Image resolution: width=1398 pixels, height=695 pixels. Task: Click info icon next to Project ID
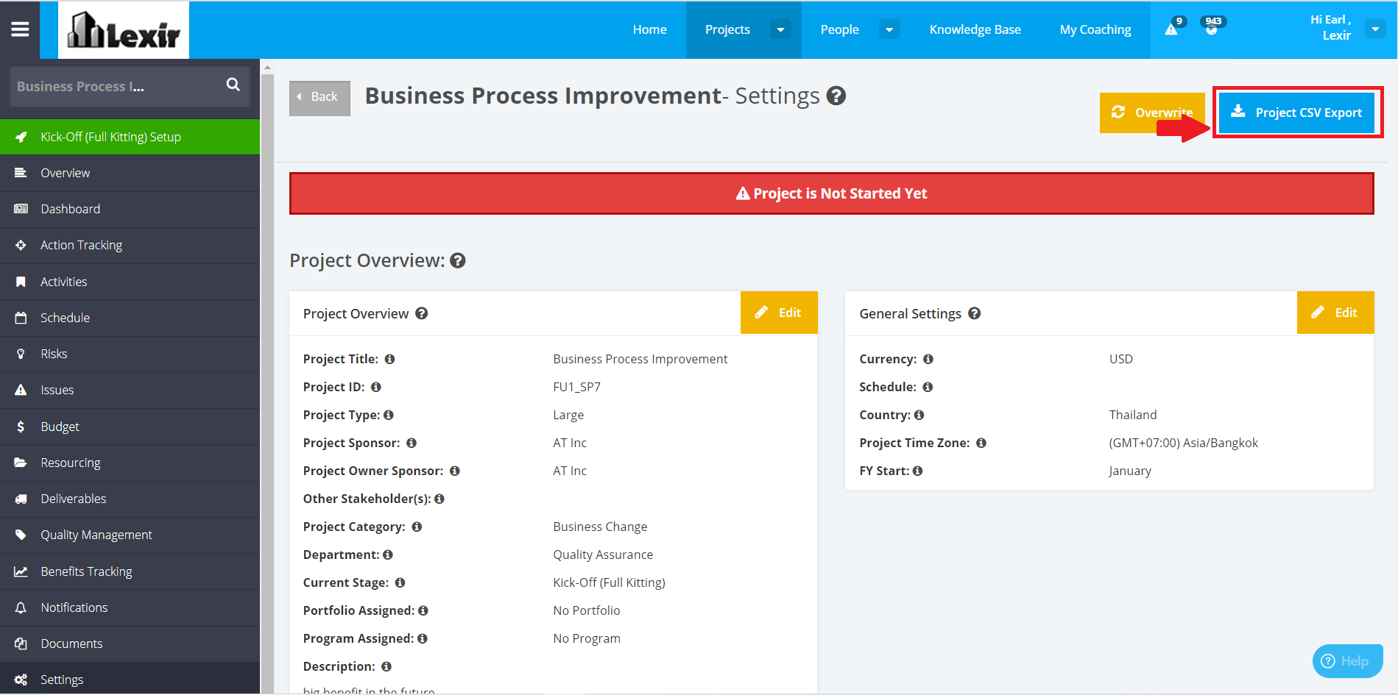coord(376,387)
